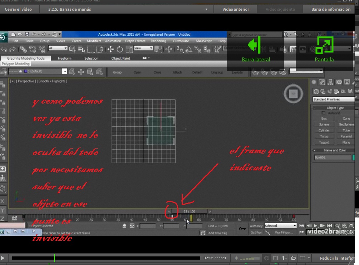The width and height of the screenshot is (359, 265).
Task: Open the video chapter list dropdown arrow
Action: click(x=206, y=9)
